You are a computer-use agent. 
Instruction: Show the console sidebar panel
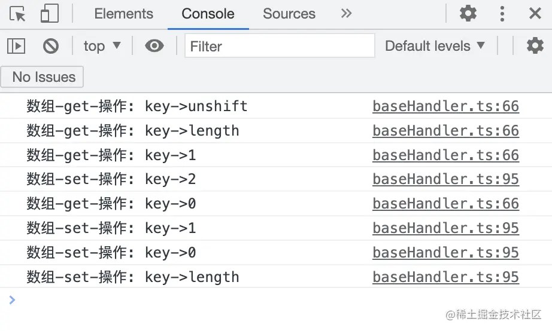click(x=16, y=46)
